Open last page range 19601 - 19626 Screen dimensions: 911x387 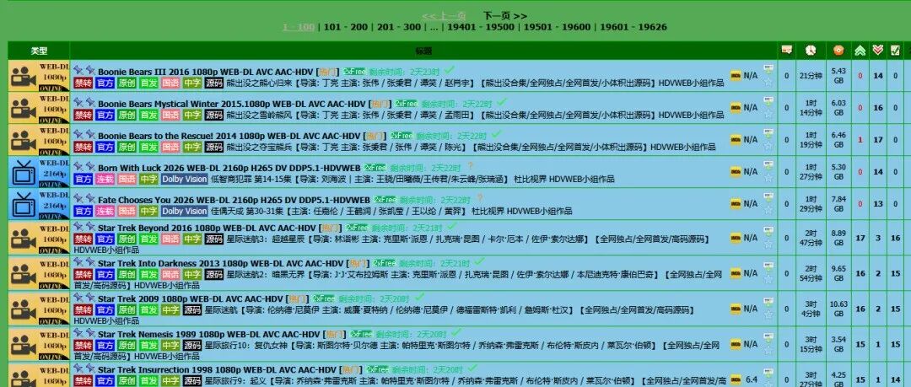click(x=633, y=27)
